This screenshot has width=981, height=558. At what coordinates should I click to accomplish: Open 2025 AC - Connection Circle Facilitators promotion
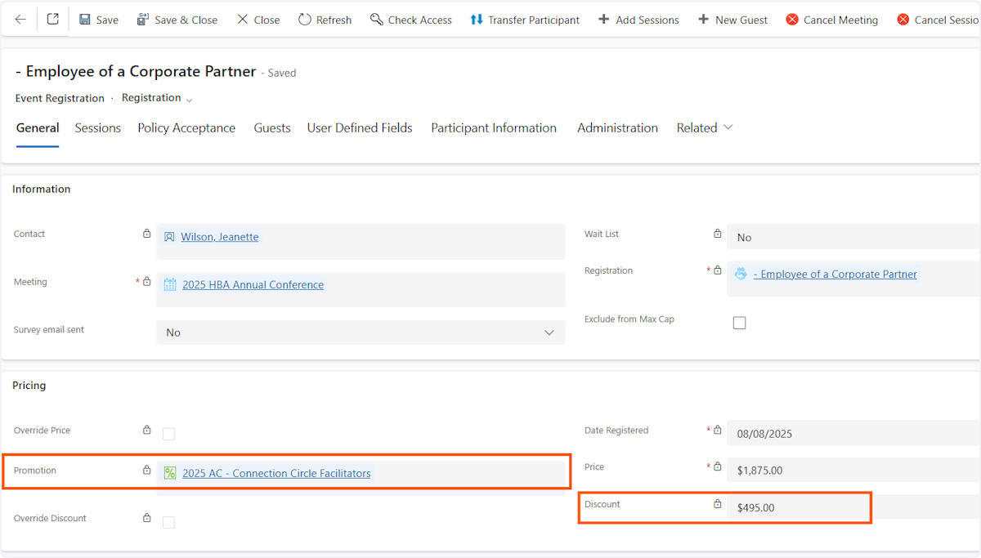click(276, 473)
